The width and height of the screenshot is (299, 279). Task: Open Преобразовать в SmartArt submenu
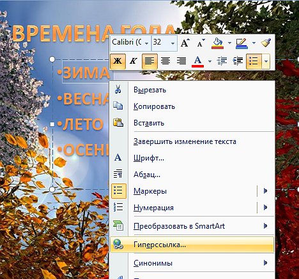[x=192, y=226]
